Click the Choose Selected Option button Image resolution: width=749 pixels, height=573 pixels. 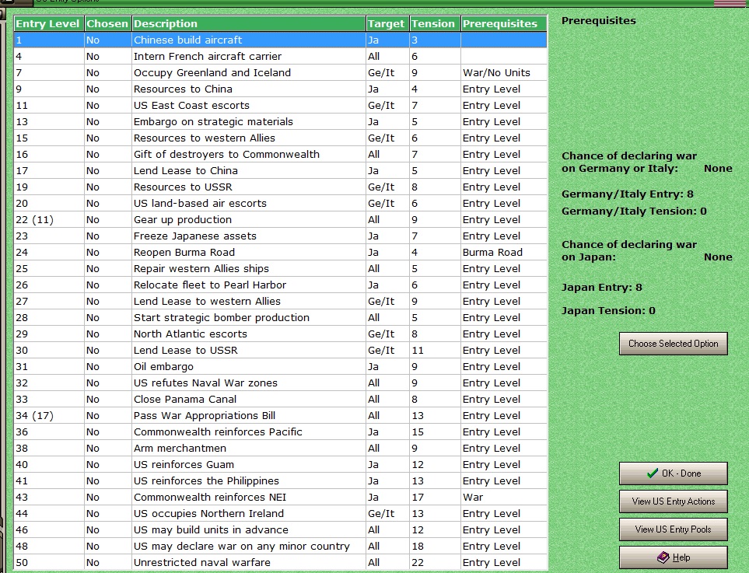(673, 344)
